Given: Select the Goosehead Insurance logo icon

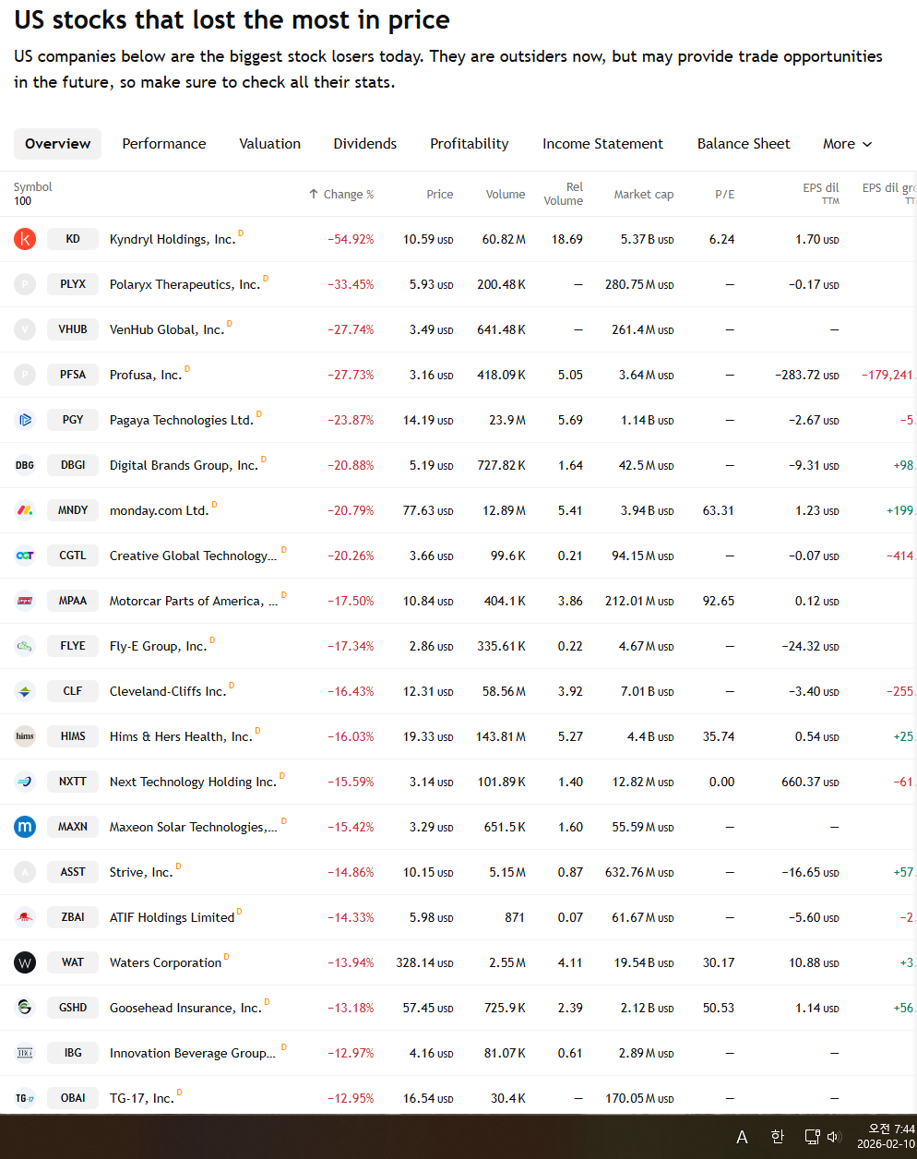Looking at the screenshot, I should tap(25, 1008).
